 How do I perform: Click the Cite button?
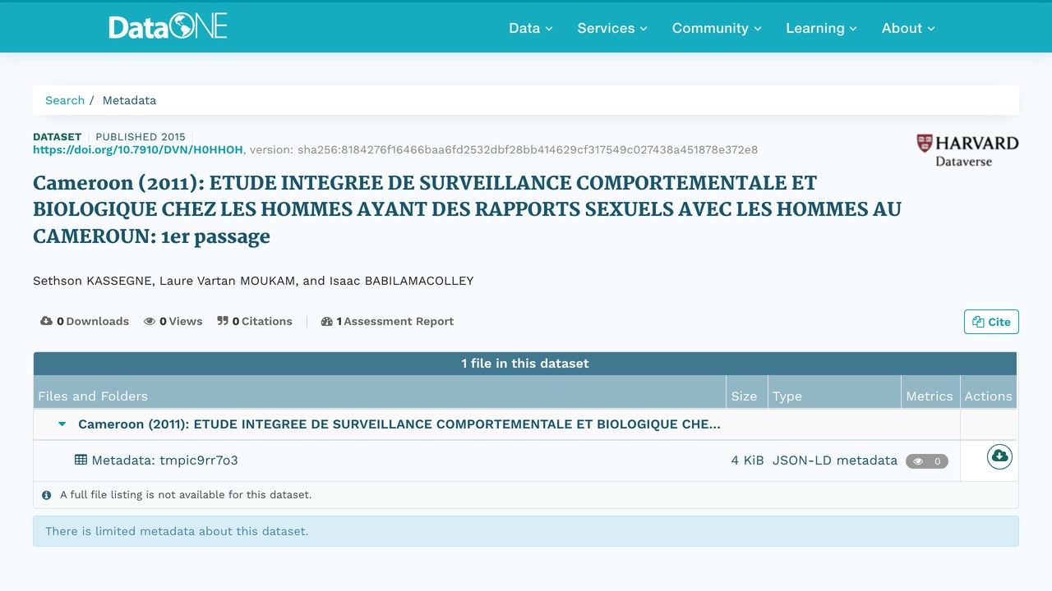click(991, 322)
